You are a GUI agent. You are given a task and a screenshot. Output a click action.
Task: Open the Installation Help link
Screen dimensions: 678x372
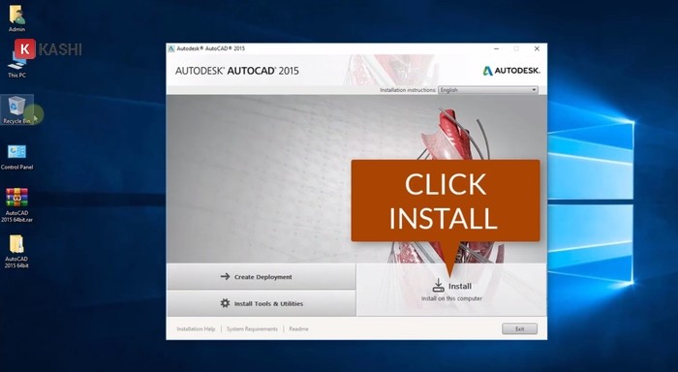(196, 329)
